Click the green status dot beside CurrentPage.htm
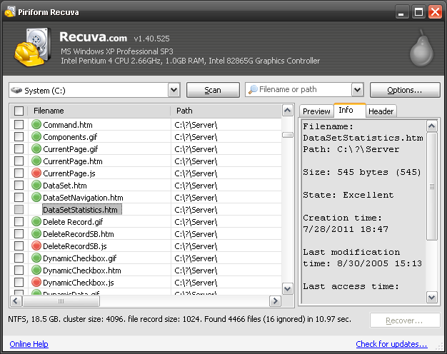This screenshot has height=354, width=447. point(36,161)
